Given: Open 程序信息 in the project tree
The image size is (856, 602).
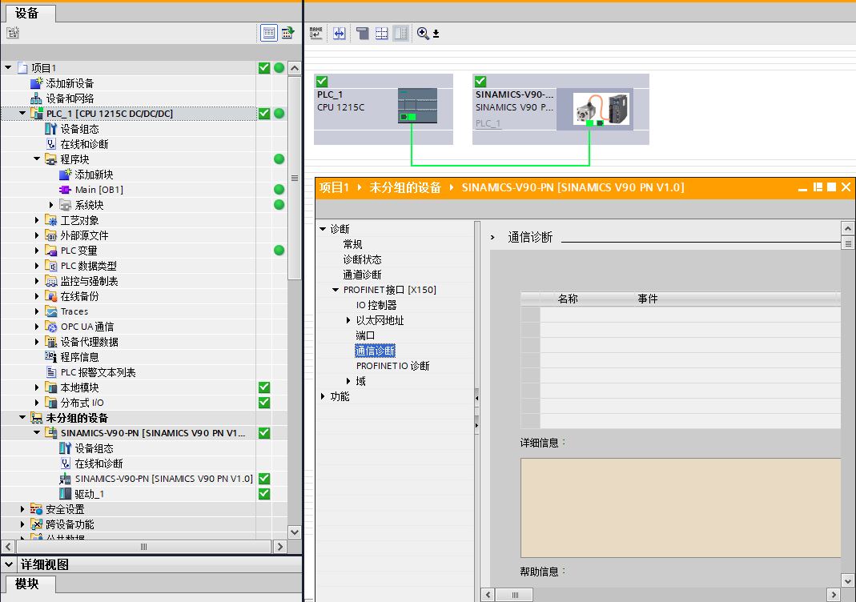Looking at the screenshot, I should [x=80, y=357].
